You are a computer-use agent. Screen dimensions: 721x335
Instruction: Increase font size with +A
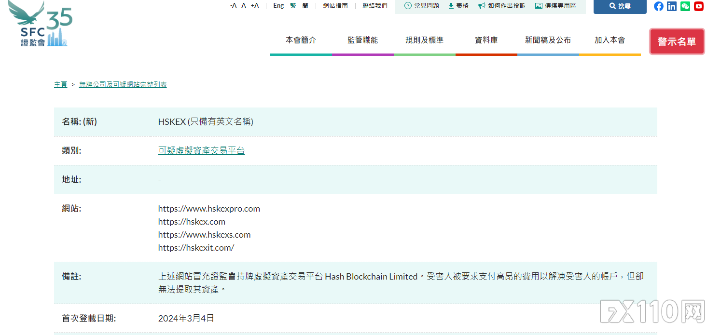click(x=254, y=5)
